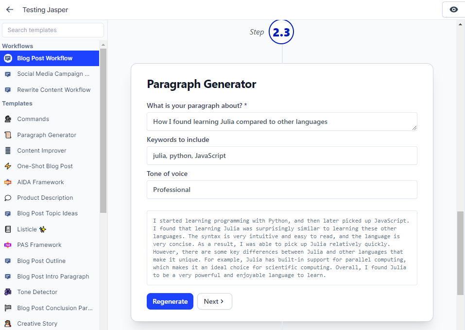Select PAS Framework template
This screenshot has width=465, height=330.
tap(50, 245)
